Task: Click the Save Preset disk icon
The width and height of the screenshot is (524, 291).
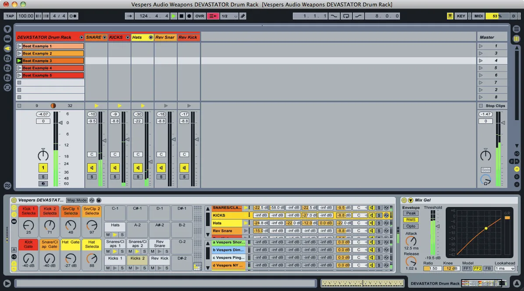Action: pyautogui.click(x=99, y=200)
